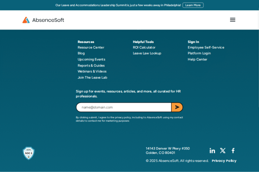Open AbsenceSoft LinkedIn page

pyautogui.click(x=212, y=150)
